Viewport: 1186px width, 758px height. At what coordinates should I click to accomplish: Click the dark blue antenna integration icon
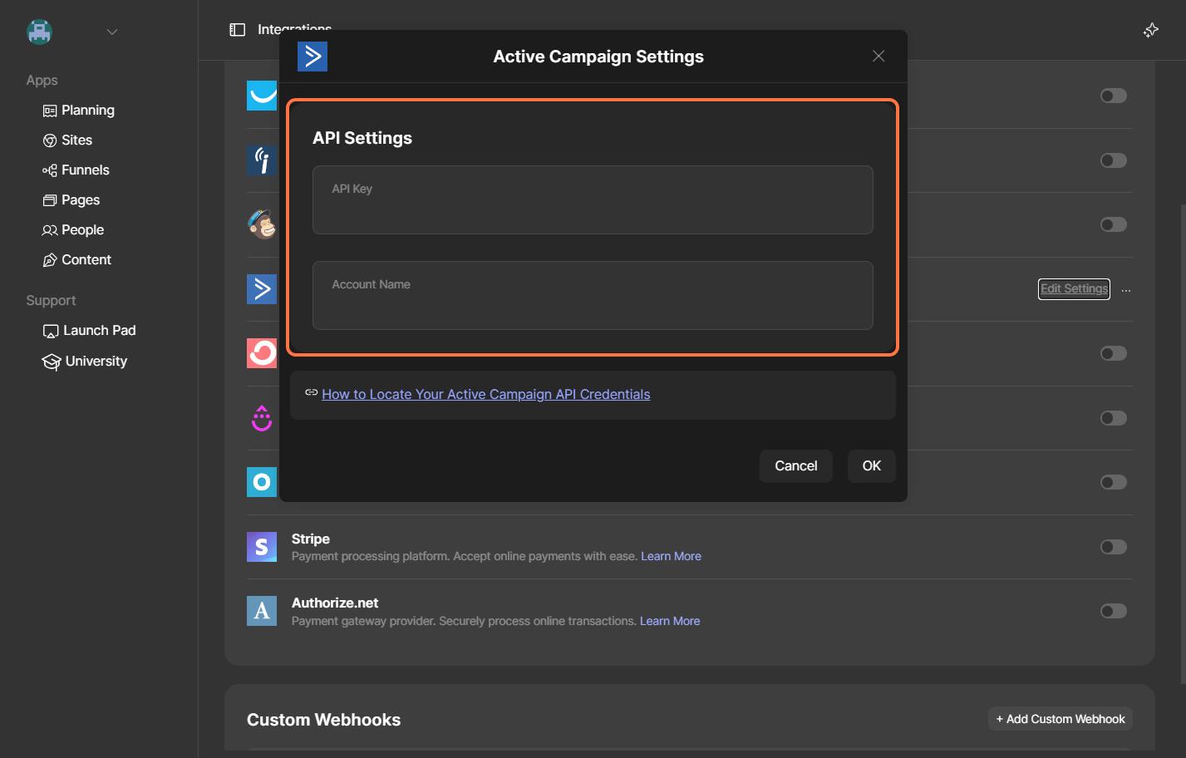(x=262, y=160)
